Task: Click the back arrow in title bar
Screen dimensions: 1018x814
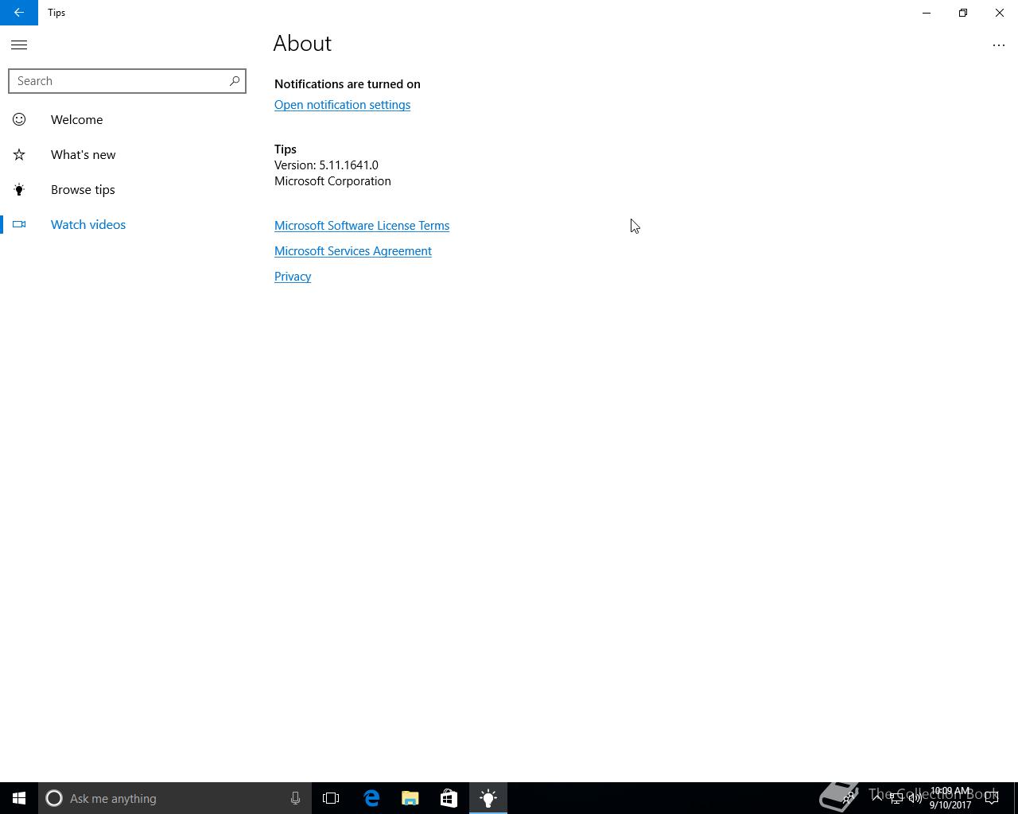Action: tap(19, 13)
